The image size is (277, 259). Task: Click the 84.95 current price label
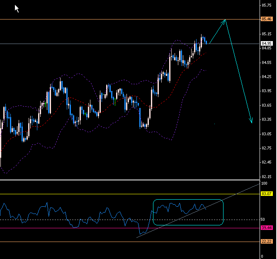point(267,43)
